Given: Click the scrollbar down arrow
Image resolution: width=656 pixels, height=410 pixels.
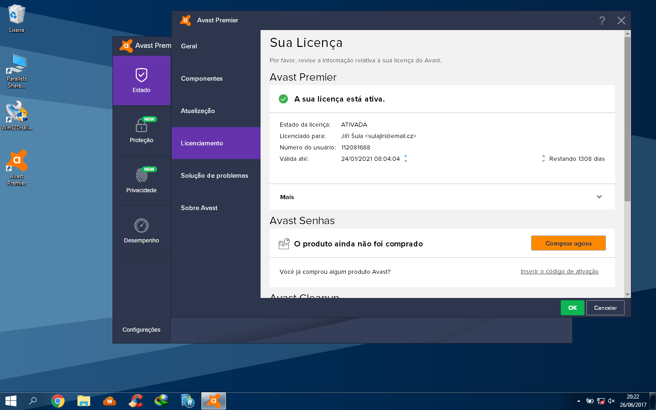Looking at the screenshot, I should click(627, 294).
